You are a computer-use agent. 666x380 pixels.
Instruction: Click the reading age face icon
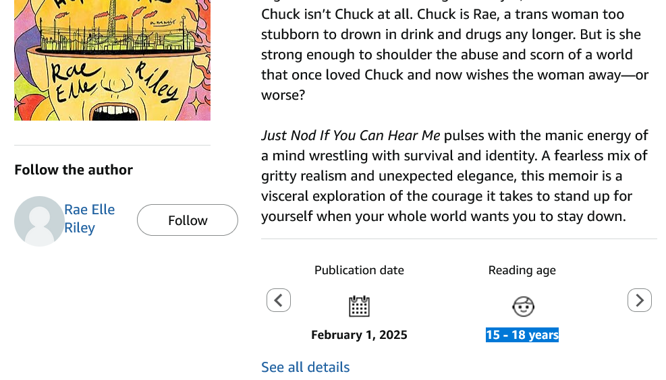(523, 306)
